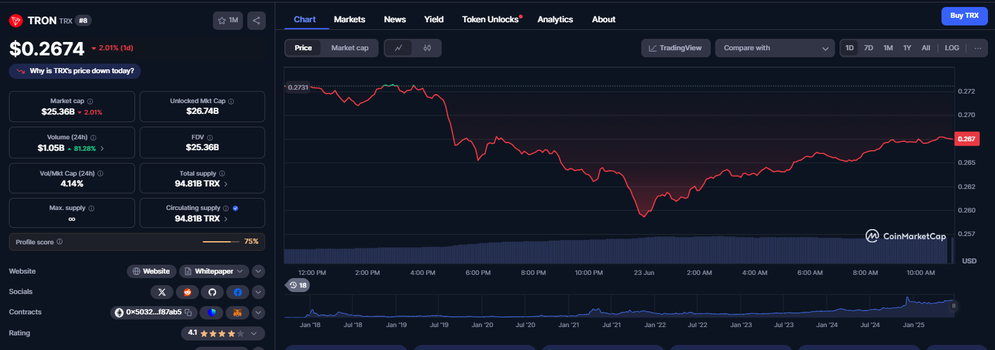Open the TradingView chart button
This screenshot has height=350, width=995.
676,48
